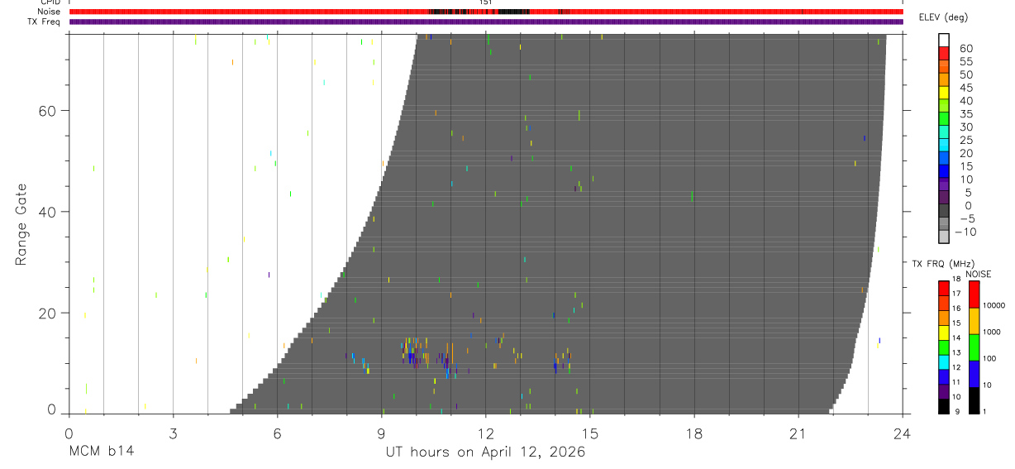Click the "151" CPID value above the noise bar

click(x=485, y=2)
